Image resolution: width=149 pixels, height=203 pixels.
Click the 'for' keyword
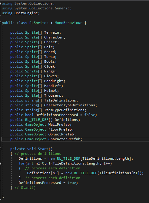point(22,163)
